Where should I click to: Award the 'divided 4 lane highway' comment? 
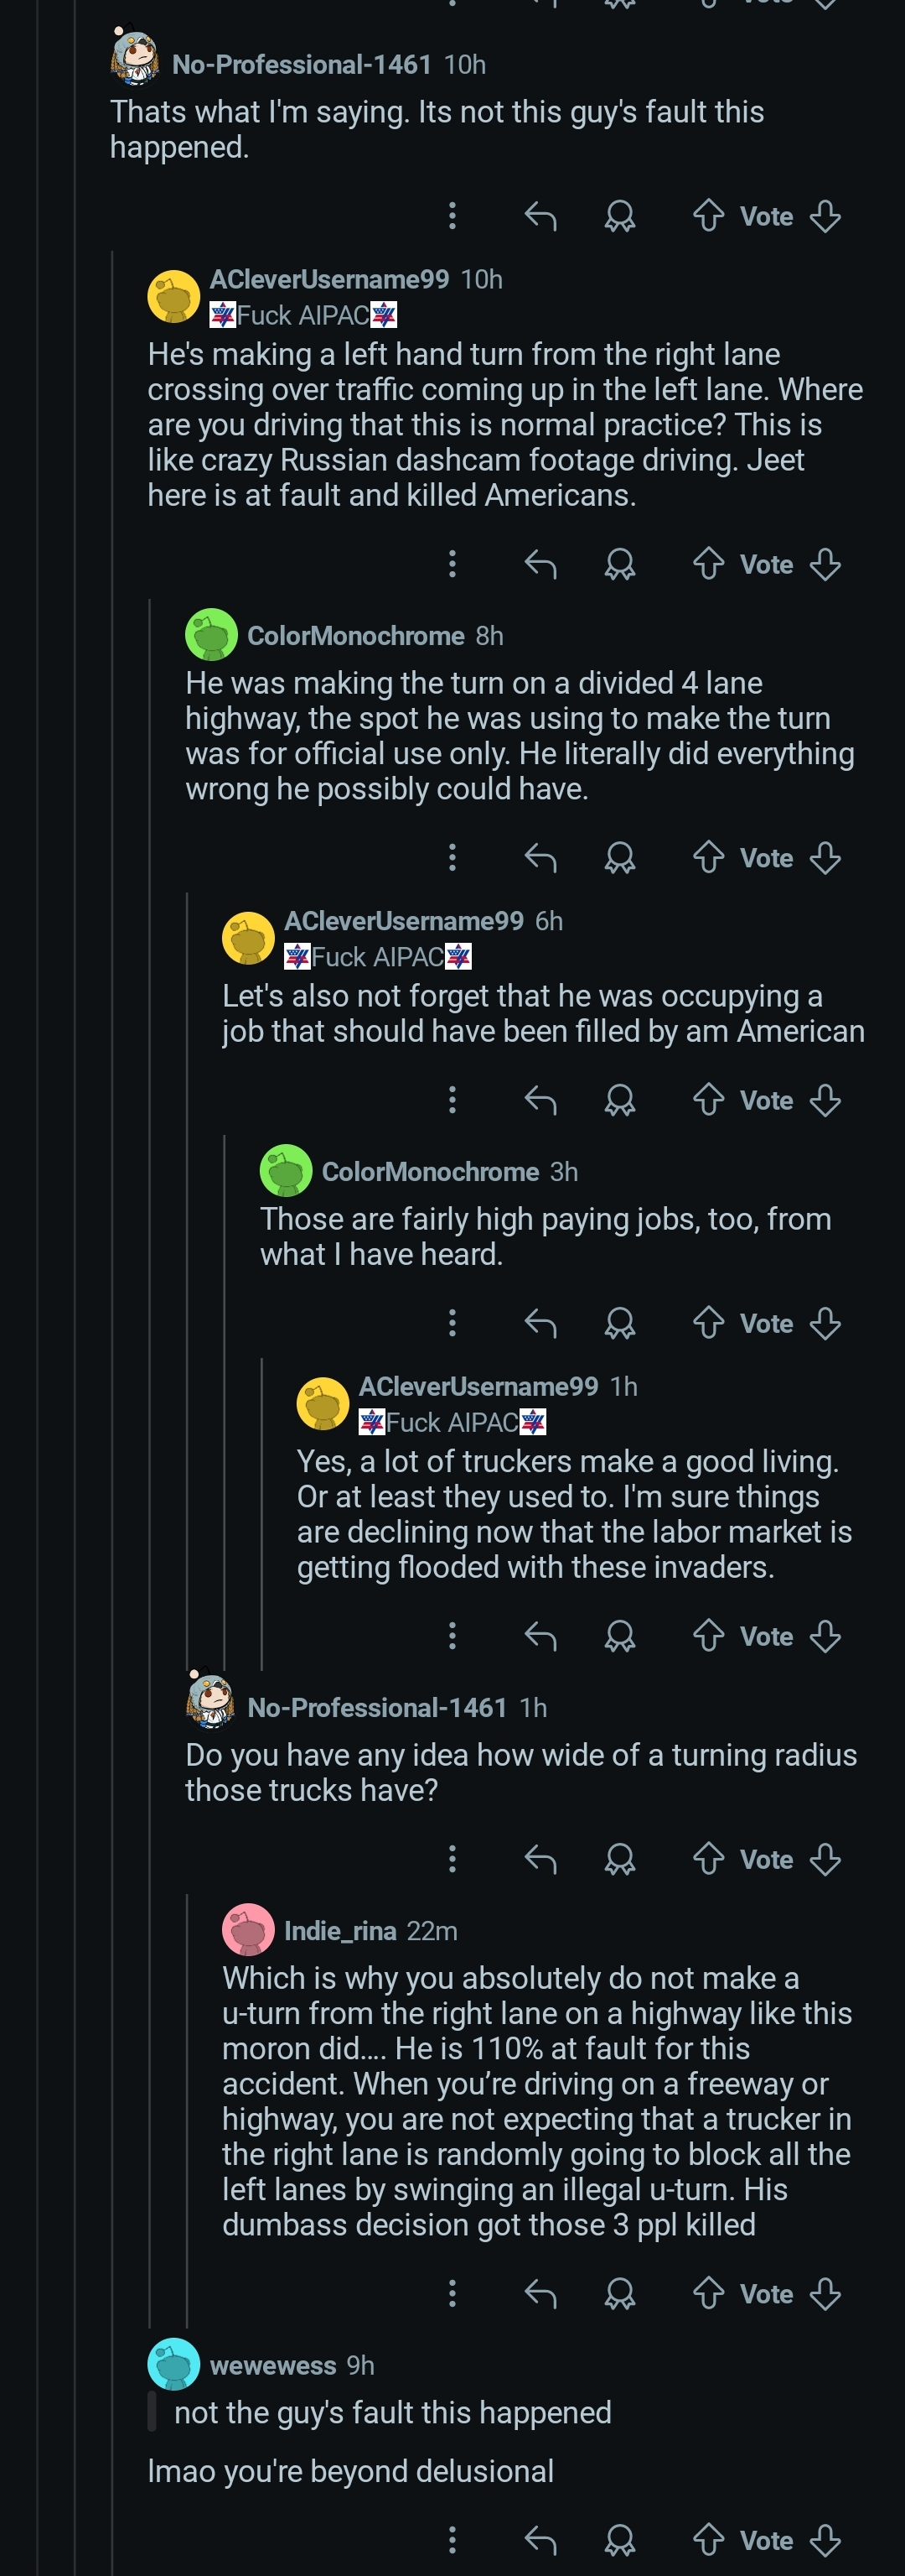pos(619,858)
